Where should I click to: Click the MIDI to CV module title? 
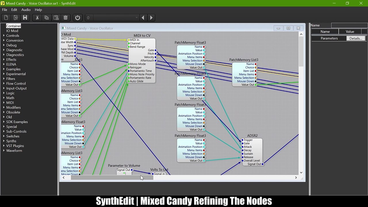142,36
